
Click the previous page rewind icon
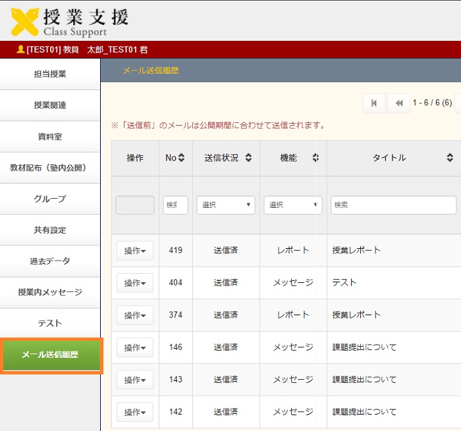398,103
